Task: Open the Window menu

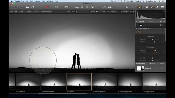Action: point(50,1)
